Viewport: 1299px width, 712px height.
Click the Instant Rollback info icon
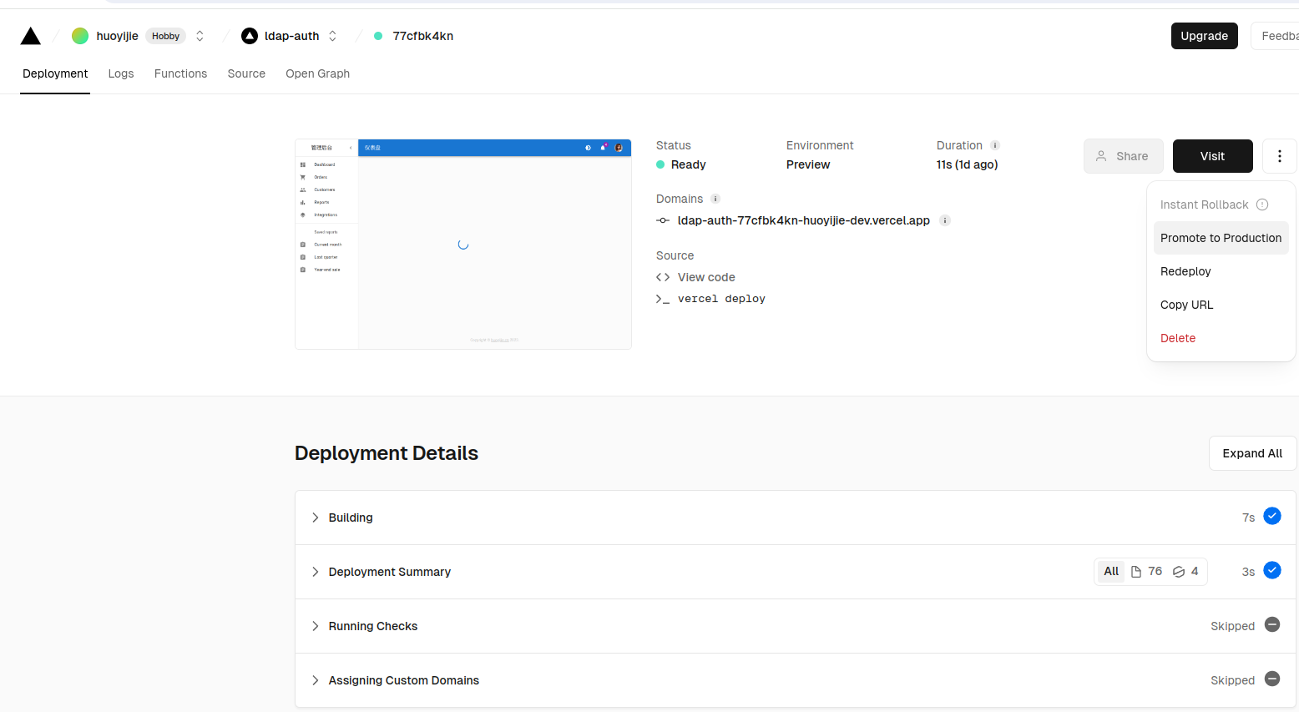click(1262, 205)
